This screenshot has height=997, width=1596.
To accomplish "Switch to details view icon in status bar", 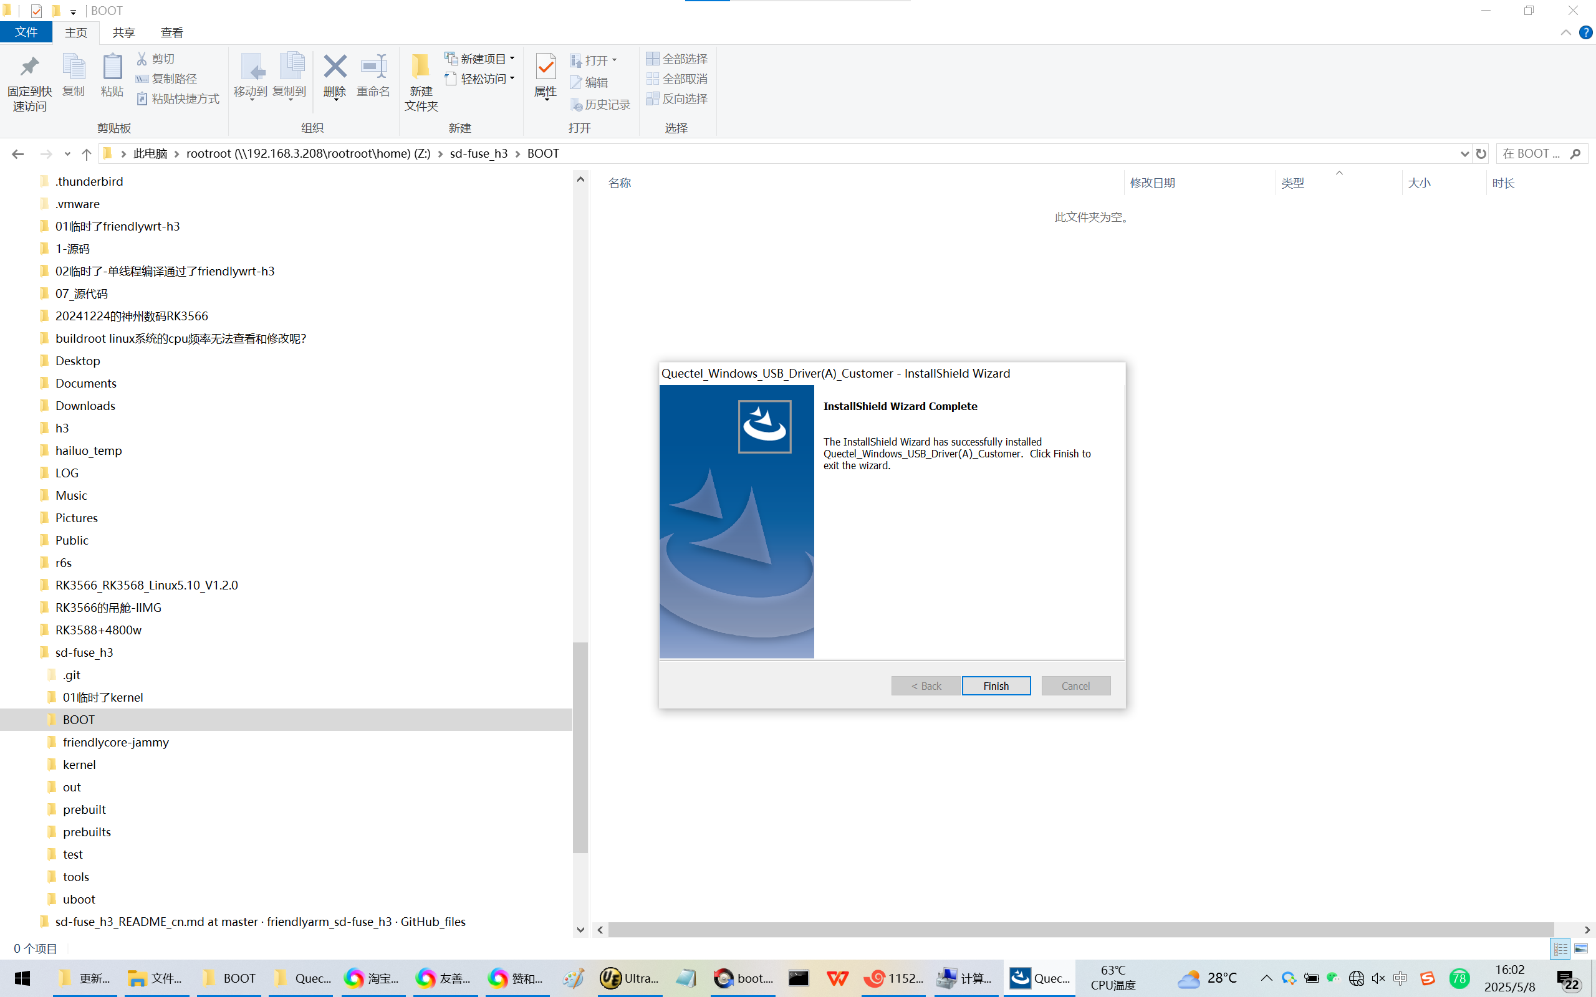I will [1560, 948].
